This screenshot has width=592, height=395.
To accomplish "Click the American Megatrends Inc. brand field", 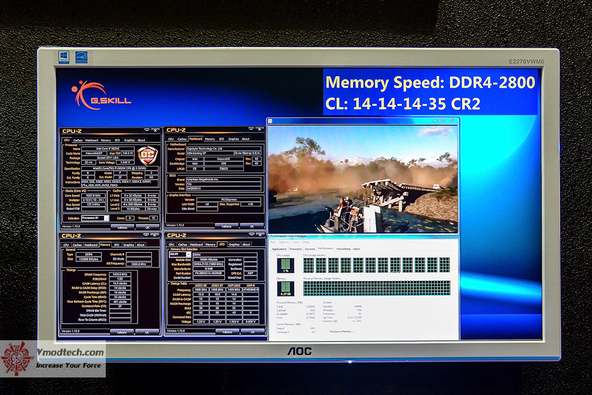I will 224,180.
